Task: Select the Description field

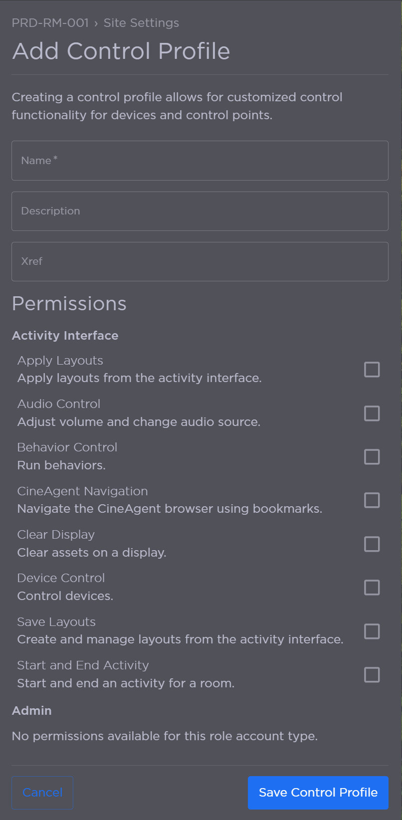Action: pyautogui.click(x=200, y=211)
